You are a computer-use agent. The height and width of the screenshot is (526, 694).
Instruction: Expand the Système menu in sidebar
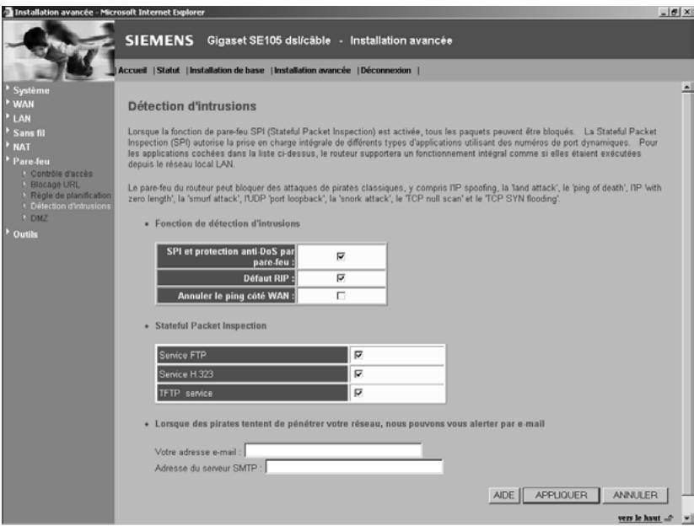(31, 90)
